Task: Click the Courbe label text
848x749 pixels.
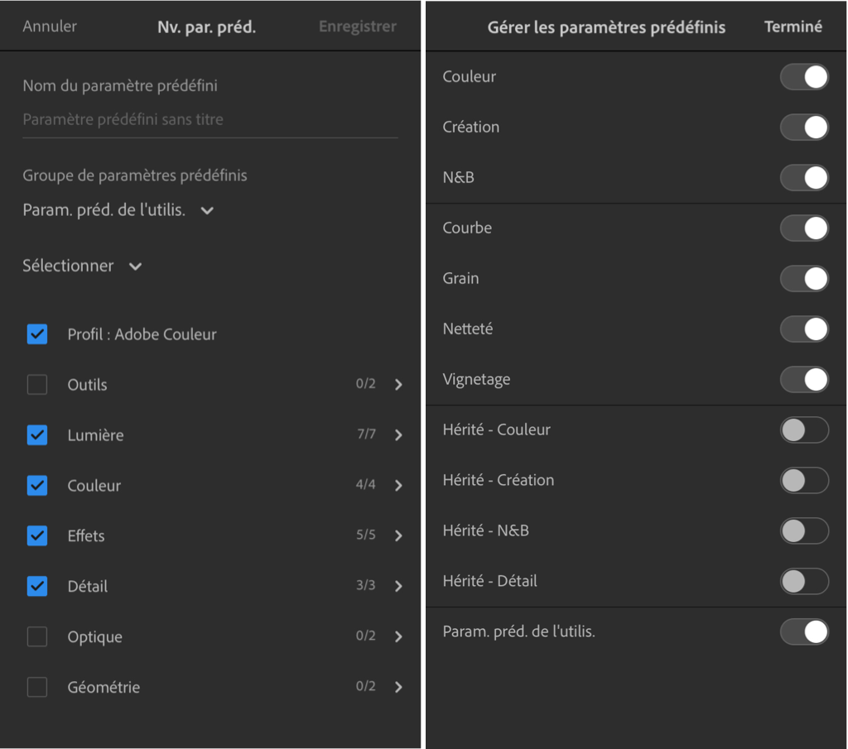Action: [x=467, y=228]
